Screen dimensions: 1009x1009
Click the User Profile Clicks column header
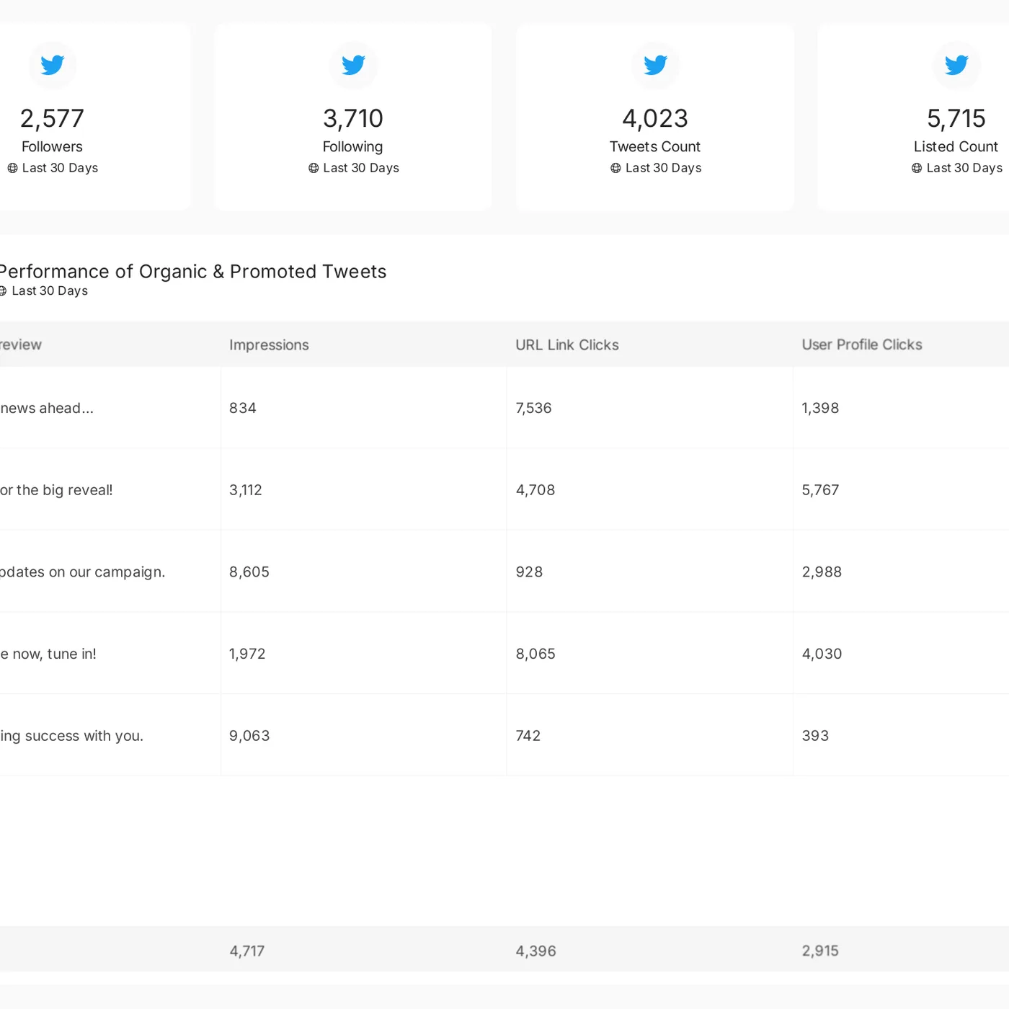click(x=862, y=345)
